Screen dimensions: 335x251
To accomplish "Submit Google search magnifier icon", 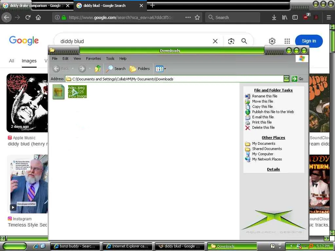I will [244, 41].
